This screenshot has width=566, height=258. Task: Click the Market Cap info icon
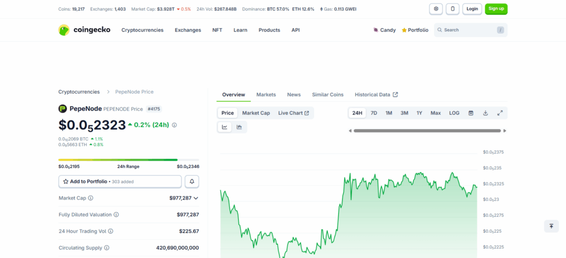[x=91, y=198]
